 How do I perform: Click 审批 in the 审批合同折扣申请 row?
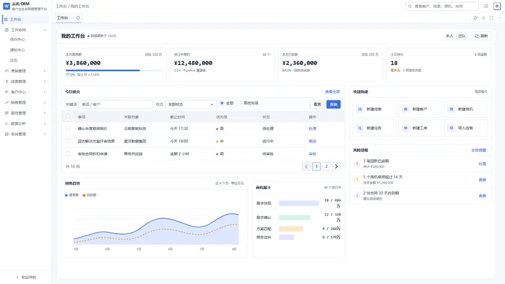[313, 154]
